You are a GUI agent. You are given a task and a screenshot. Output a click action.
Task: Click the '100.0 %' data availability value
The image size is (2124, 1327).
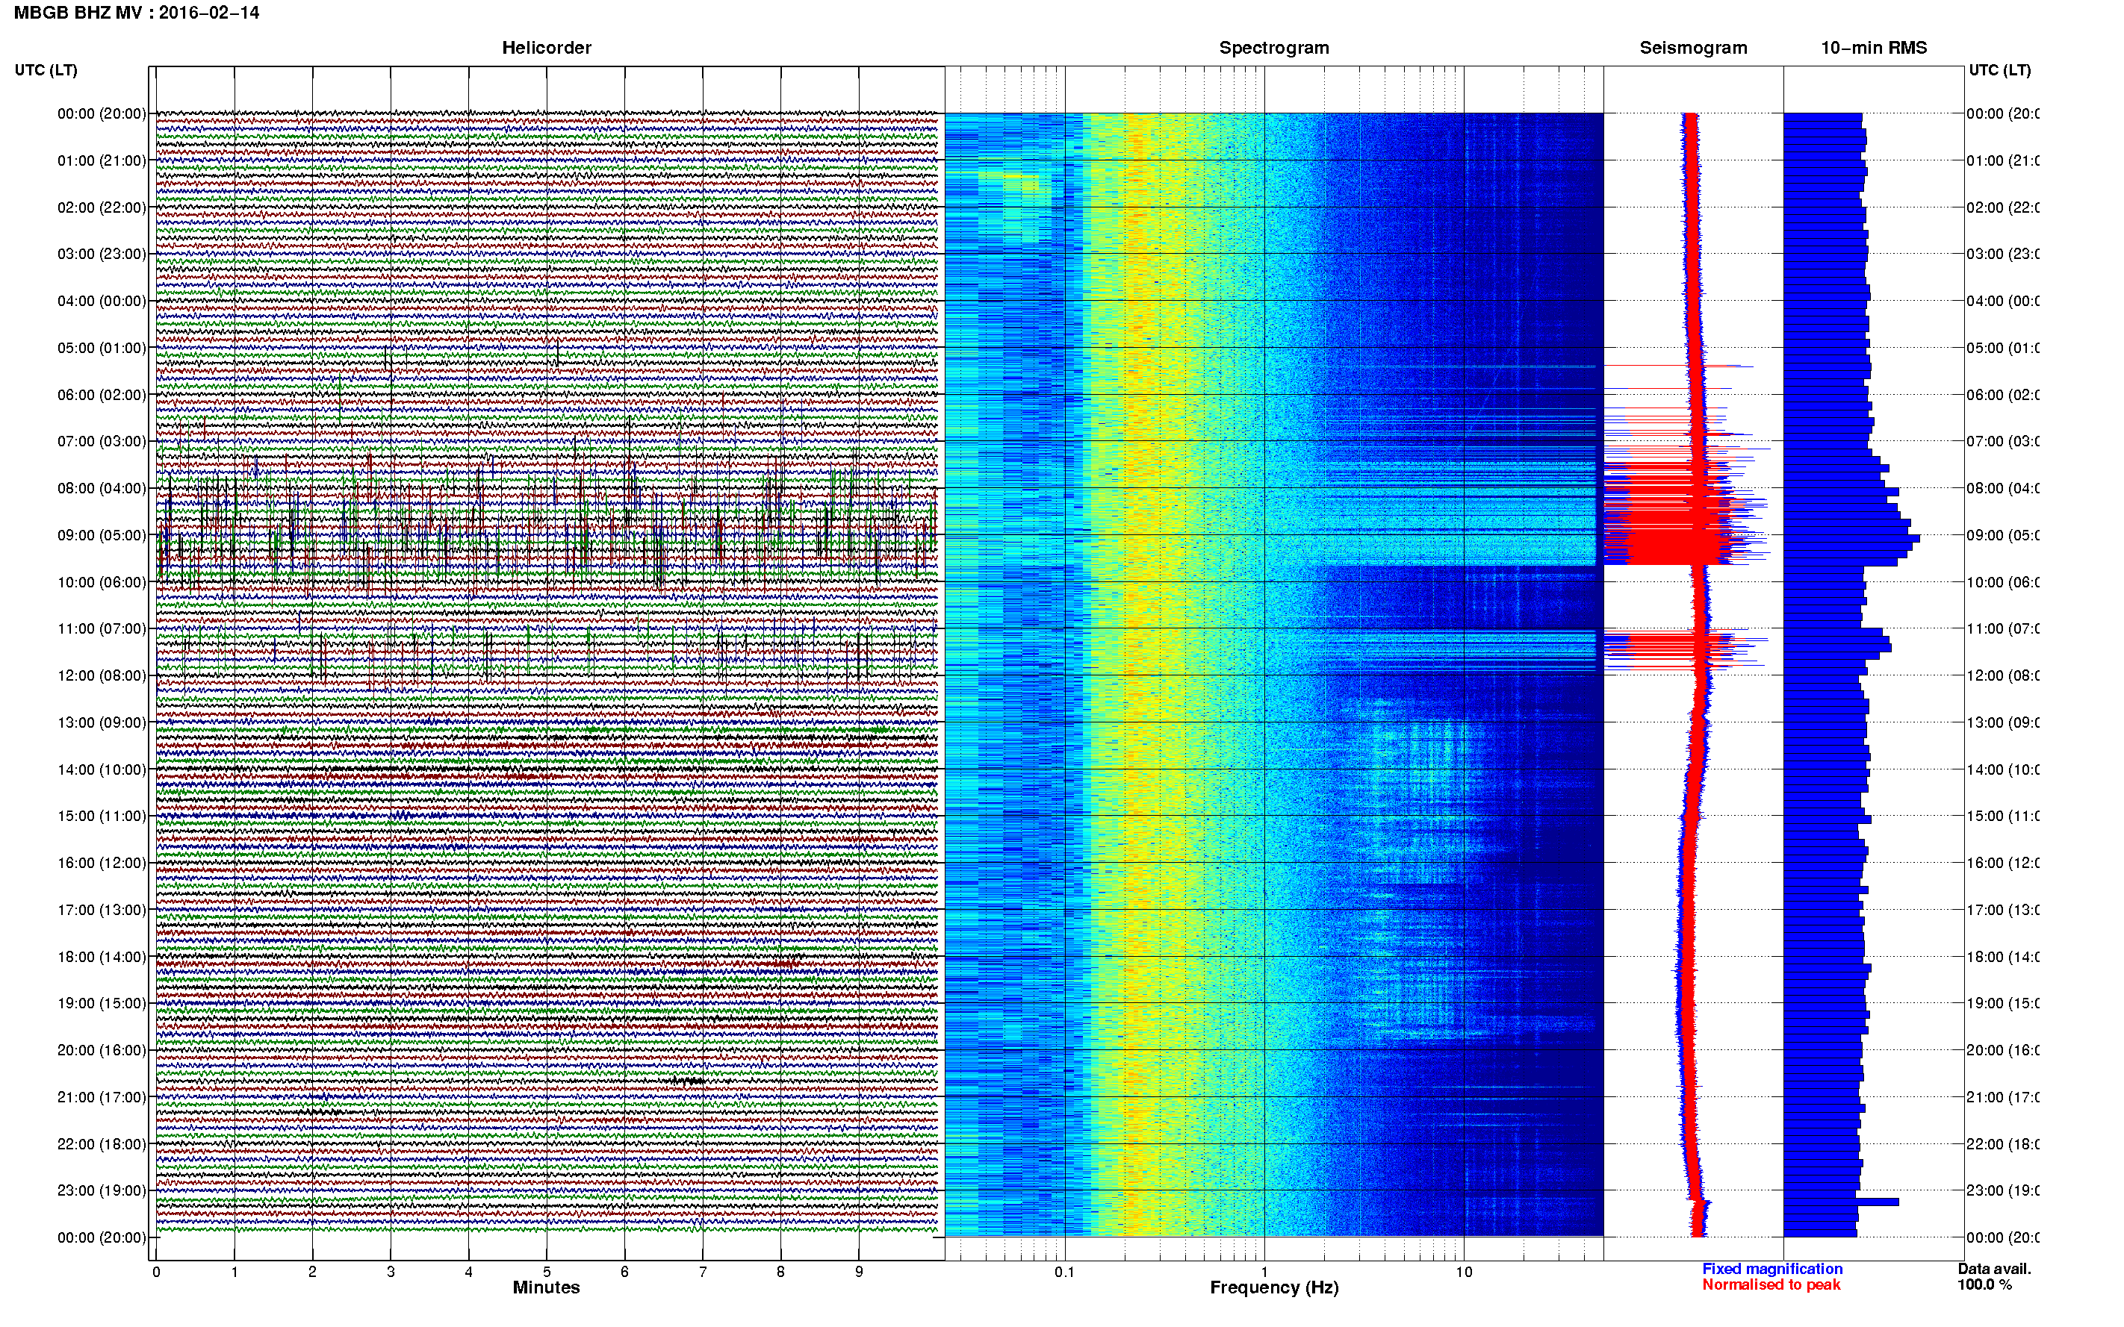click(x=1984, y=1285)
